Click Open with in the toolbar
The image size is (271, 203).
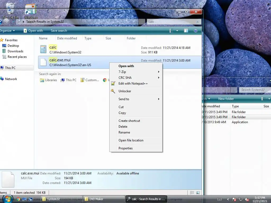33,31
